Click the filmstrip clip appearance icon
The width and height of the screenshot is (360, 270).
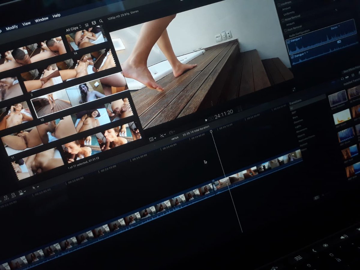click(x=94, y=23)
